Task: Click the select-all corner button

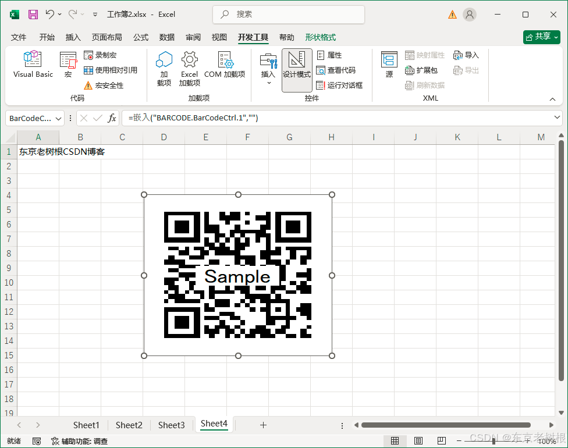Action: 10,138
